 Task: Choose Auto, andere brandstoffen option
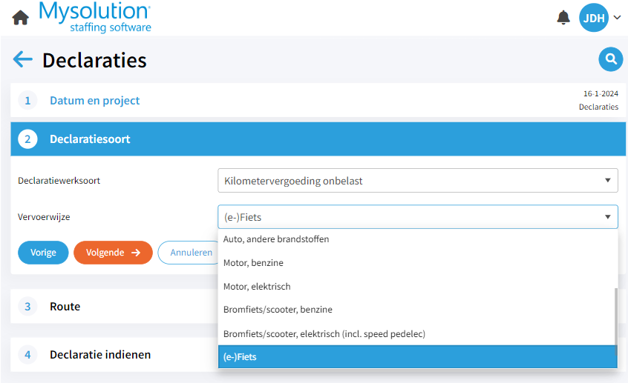point(276,239)
